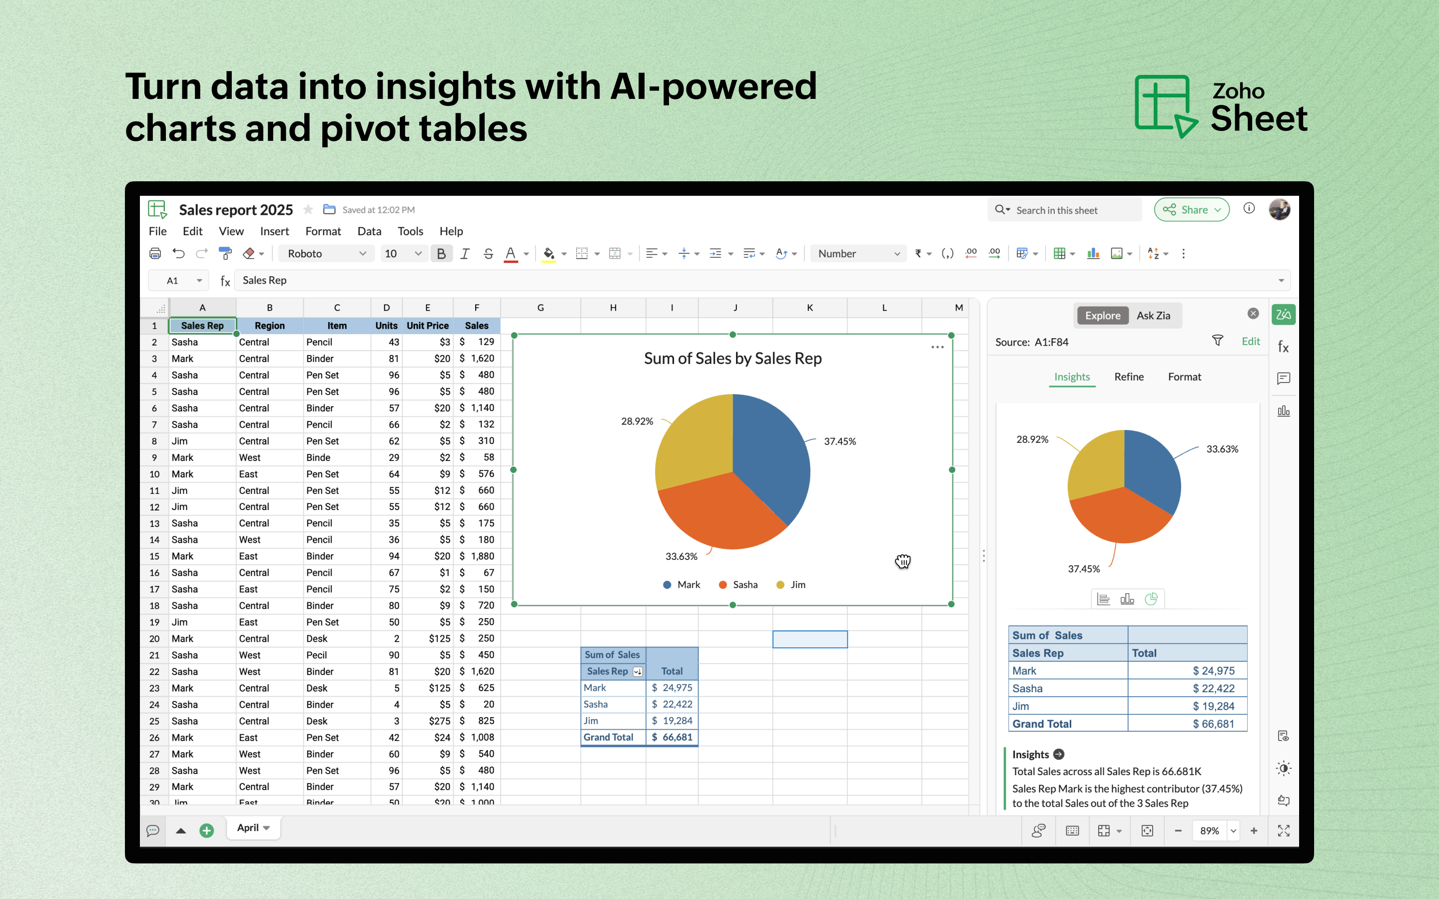Open the Functions panel in the sidebar
1439x899 pixels.
pos(1283,347)
